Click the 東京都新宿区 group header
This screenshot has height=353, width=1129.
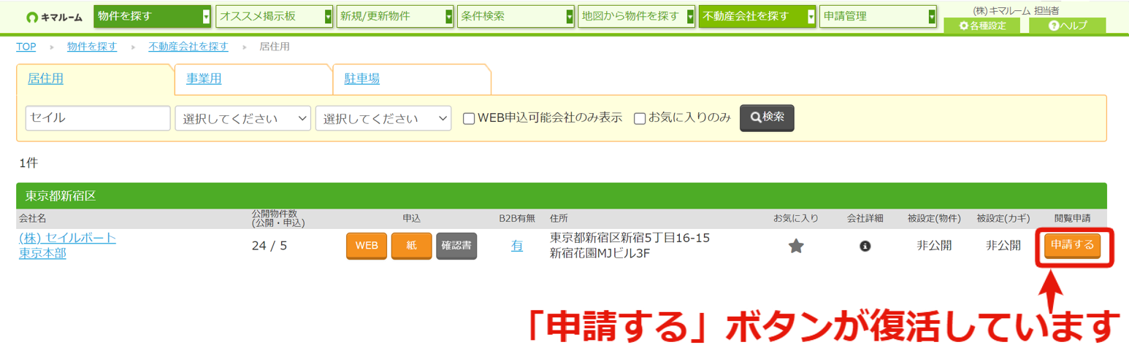[x=561, y=196]
